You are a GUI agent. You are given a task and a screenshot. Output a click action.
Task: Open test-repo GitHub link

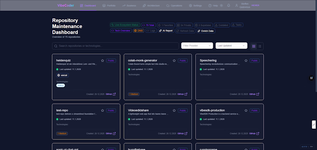coord(111,133)
